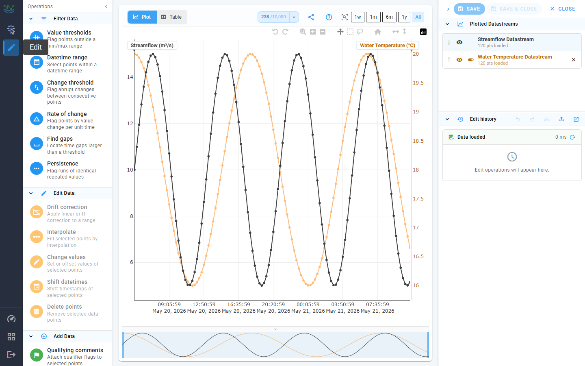Open the 238/10,000 points dropdown arrow
585x366 pixels.
[294, 17]
